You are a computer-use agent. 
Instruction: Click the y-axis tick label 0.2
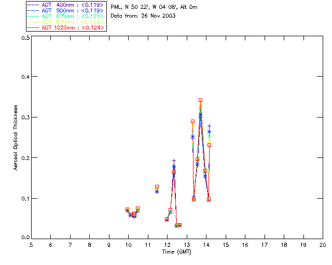(25, 158)
